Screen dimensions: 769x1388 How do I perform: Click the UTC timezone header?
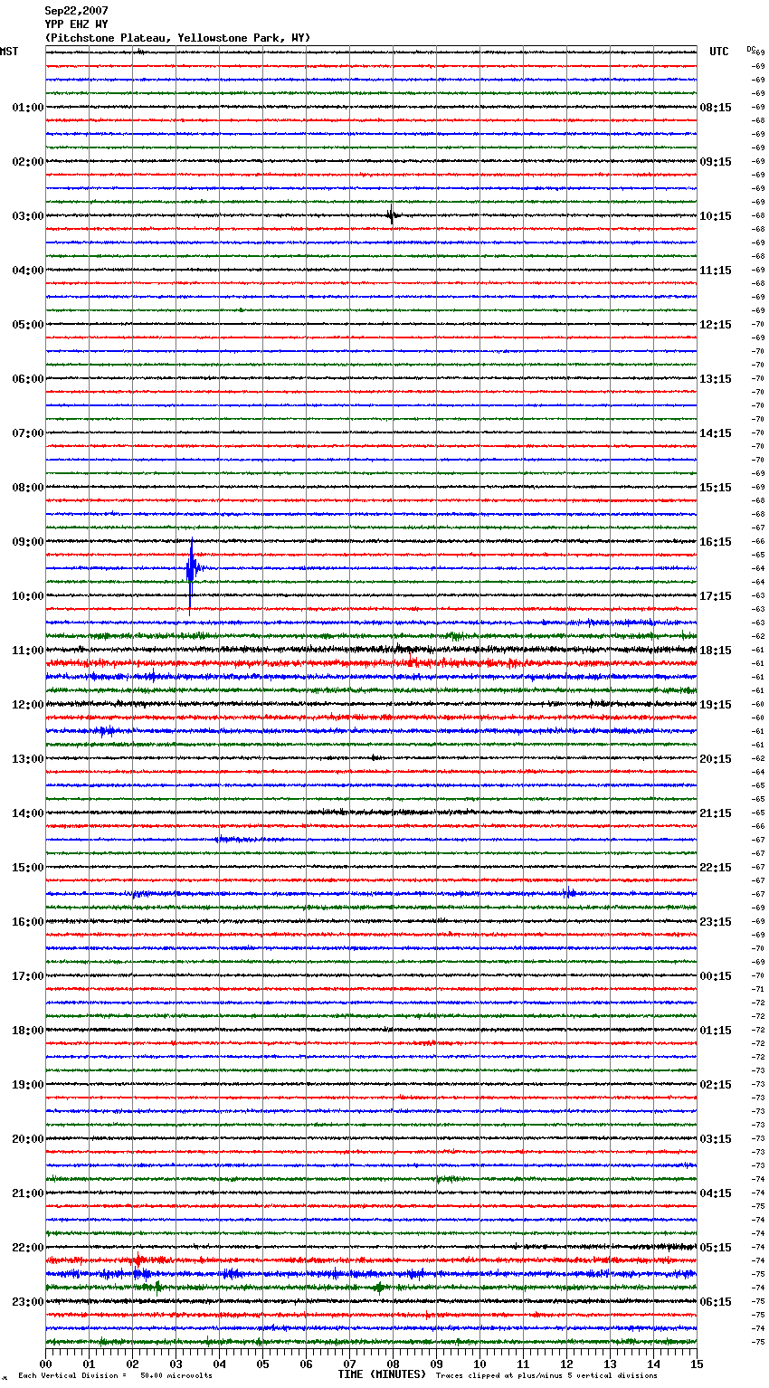[x=719, y=52]
